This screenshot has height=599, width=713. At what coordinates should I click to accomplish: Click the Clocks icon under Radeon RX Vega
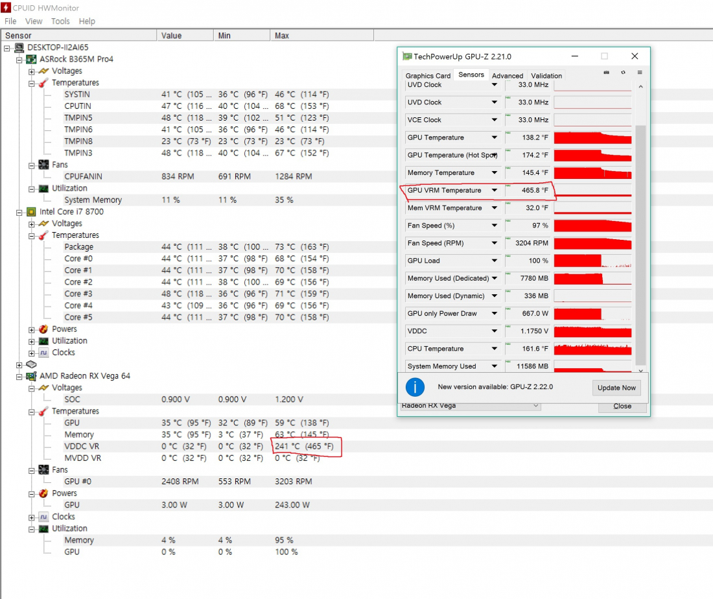pos(43,517)
